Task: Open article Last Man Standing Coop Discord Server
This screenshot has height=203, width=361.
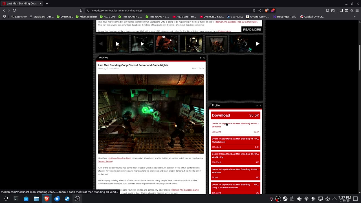Action: pos(133,65)
